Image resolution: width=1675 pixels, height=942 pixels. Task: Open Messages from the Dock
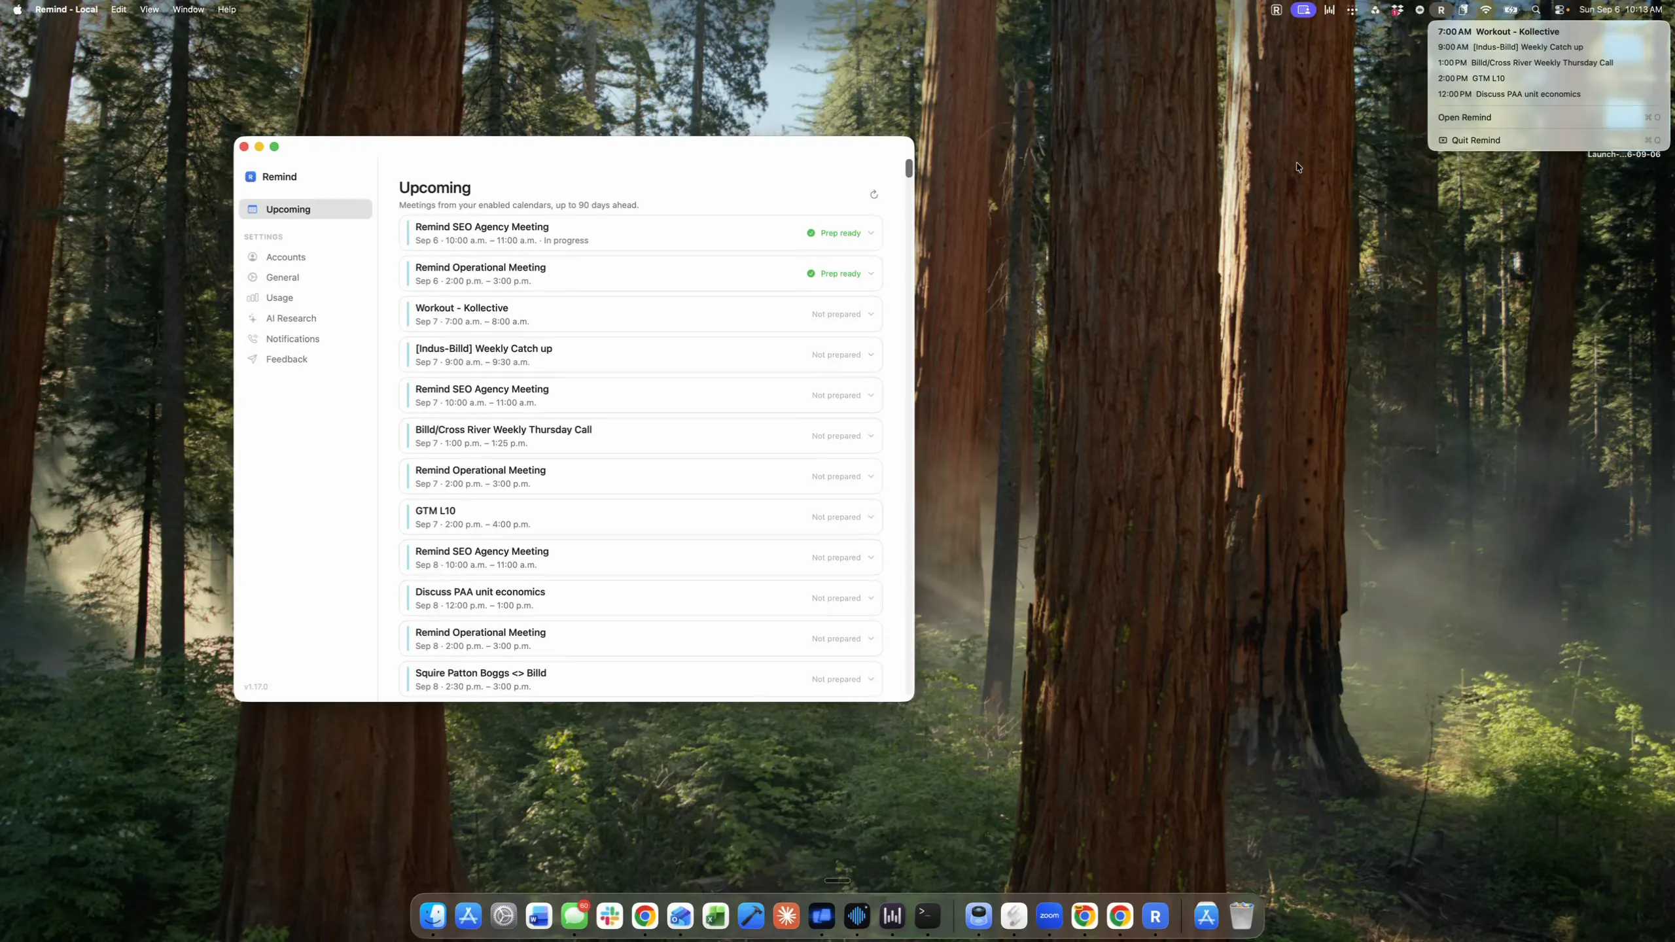click(x=574, y=916)
